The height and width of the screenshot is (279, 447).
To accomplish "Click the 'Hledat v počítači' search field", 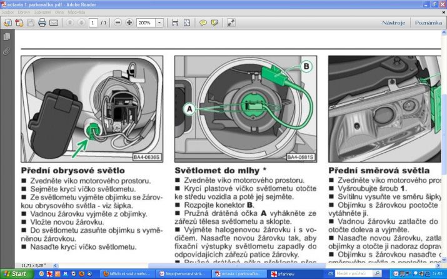I will (353, 273).
